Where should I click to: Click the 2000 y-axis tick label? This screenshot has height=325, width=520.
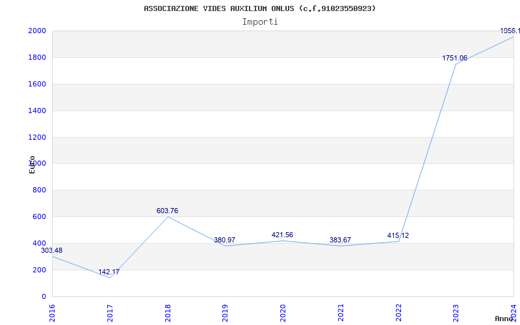pyautogui.click(x=37, y=31)
